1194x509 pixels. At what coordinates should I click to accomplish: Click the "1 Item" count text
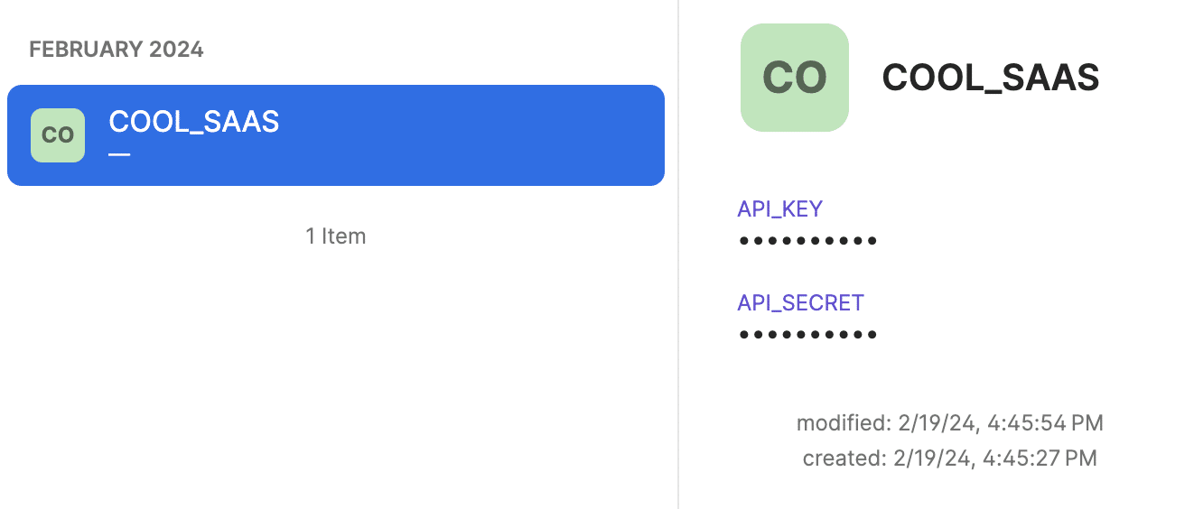(x=335, y=236)
